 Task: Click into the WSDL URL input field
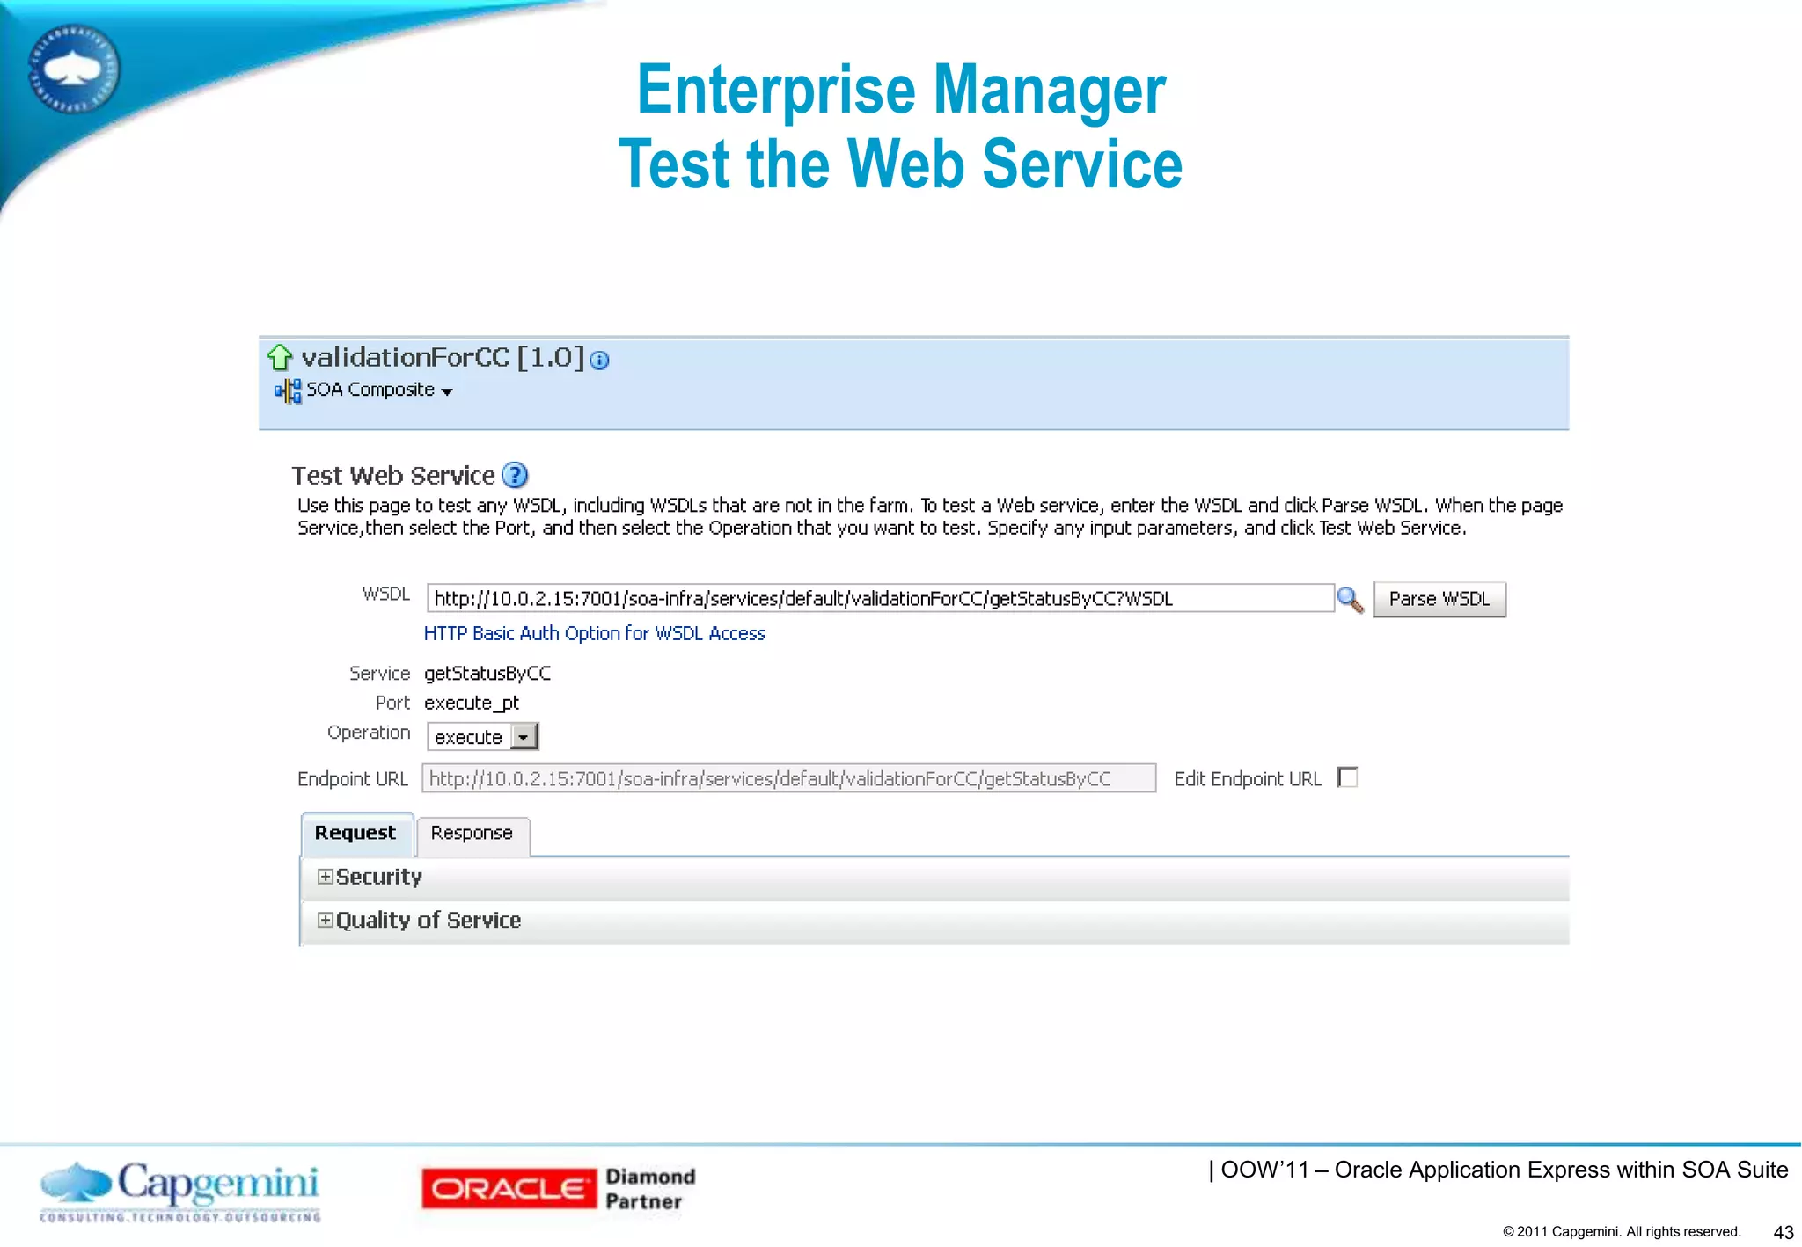click(880, 599)
